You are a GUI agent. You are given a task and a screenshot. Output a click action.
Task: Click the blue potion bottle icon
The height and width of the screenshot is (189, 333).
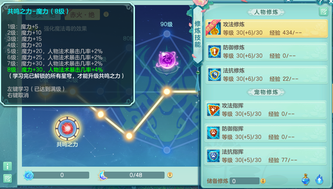305,180
